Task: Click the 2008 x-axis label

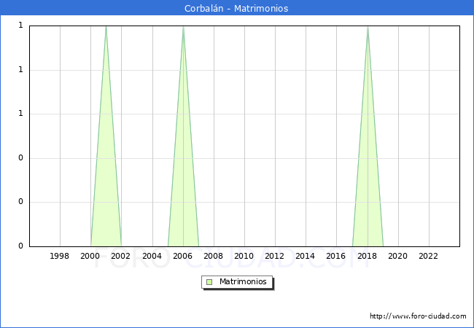Action: click(x=213, y=256)
